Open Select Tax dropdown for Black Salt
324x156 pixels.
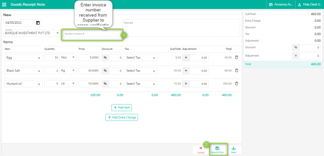[141, 71]
